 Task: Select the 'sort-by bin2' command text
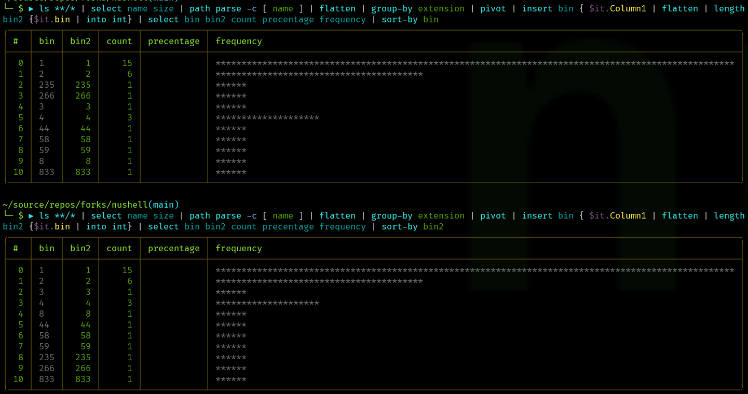click(413, 226)
